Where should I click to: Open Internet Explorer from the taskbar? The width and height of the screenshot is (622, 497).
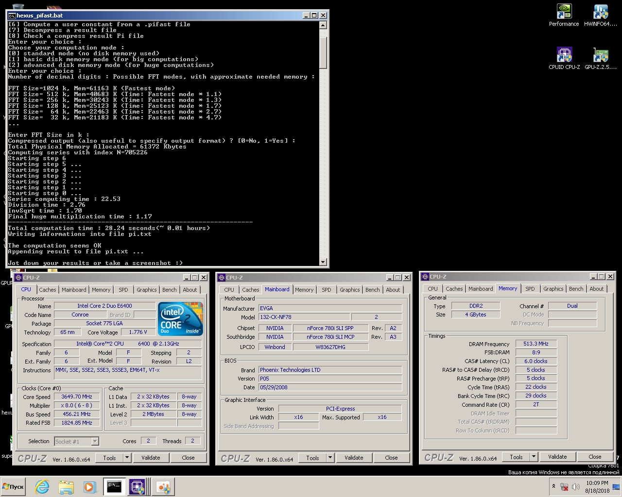42,487
